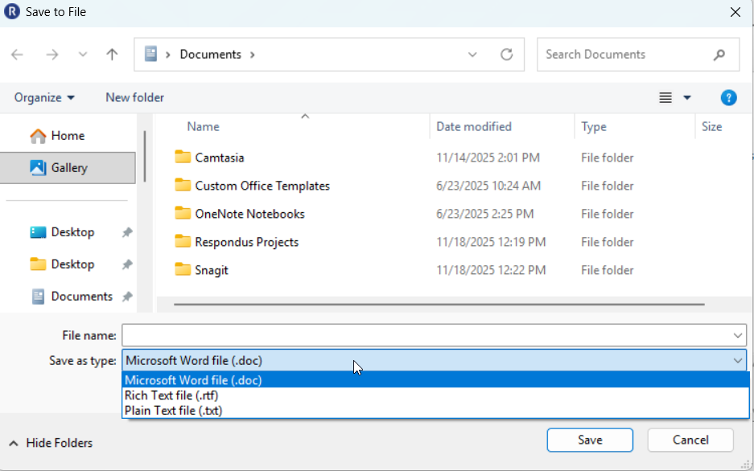Click the horizontal scrollbar below the folder list
The width and height of the screenshot is (754, 471).
435,305
